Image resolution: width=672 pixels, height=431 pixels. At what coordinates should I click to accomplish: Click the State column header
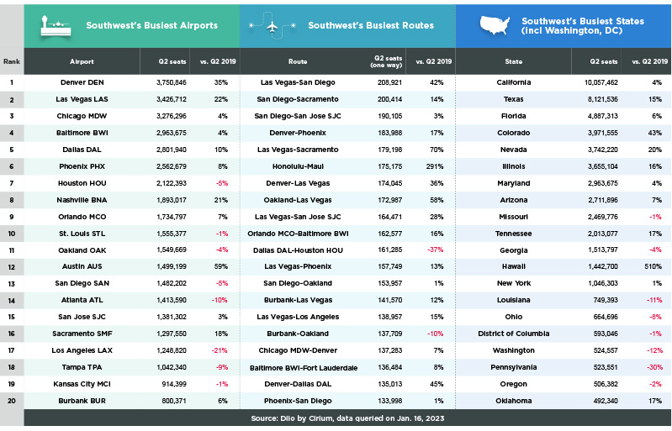[513, 61]
